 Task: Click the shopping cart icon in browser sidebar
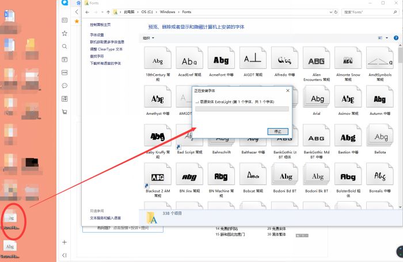(x=64, y=112)
